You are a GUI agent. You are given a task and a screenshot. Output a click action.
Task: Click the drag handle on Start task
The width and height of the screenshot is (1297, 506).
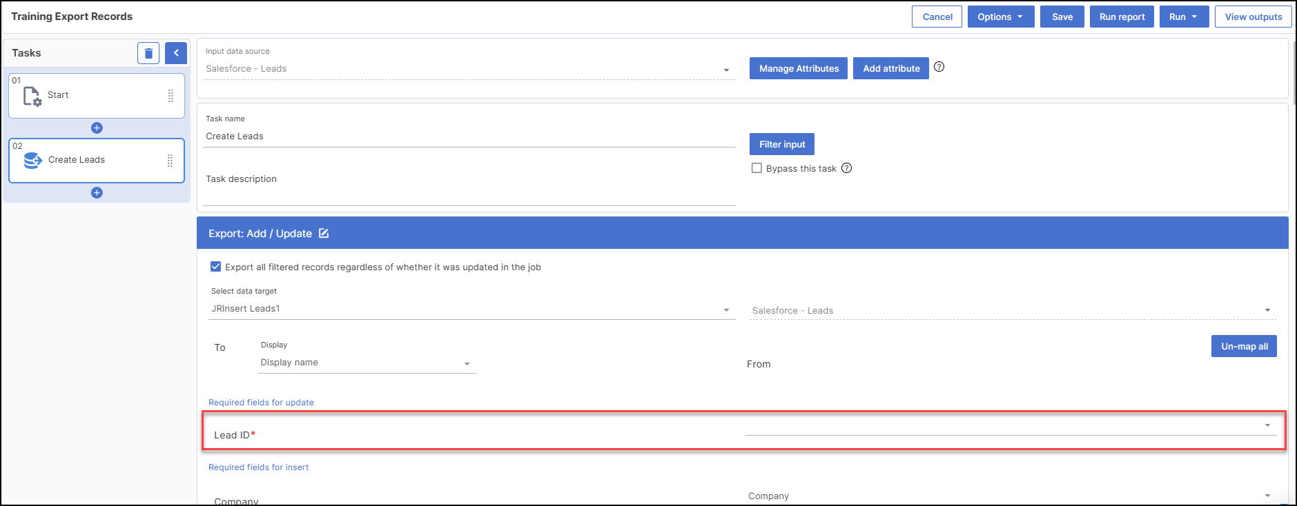click(x=170, y=96)
